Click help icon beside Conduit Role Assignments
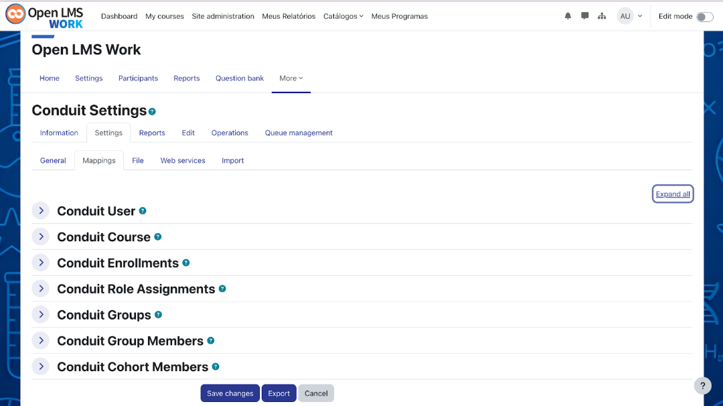Viewport: 723px width, 406px height. tap(222, 289)
